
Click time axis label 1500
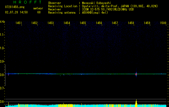pyautogui.click(x=163, y=23)
